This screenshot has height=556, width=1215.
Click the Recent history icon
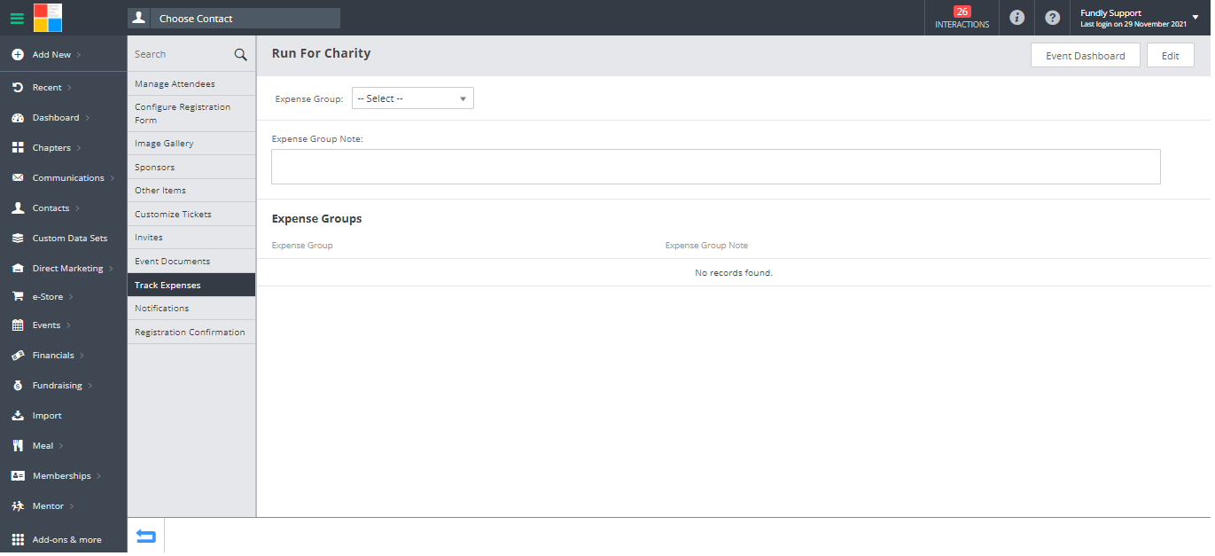click(x=18, y=88)
